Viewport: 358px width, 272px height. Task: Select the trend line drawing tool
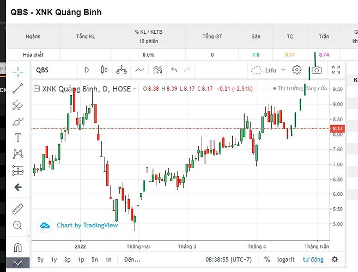(x=18, y=88)
